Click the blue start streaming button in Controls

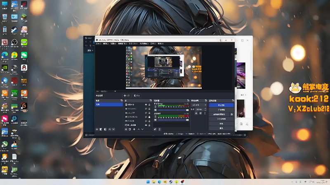point(221,105)
